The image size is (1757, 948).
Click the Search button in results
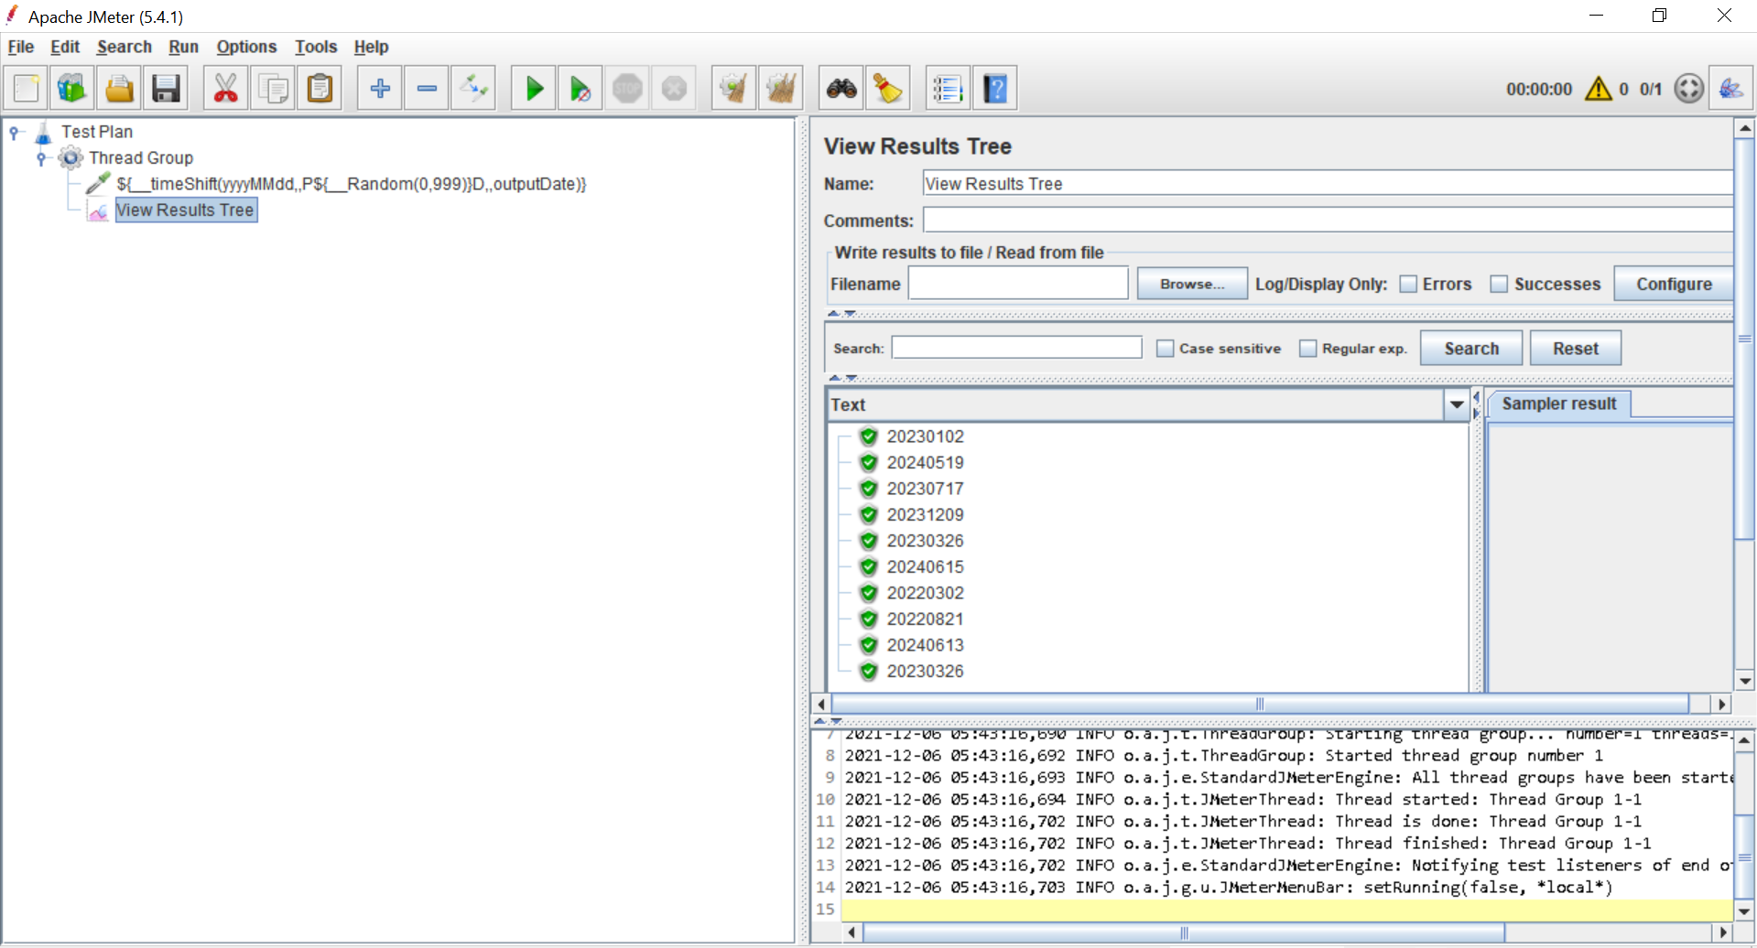(1471, 349)
